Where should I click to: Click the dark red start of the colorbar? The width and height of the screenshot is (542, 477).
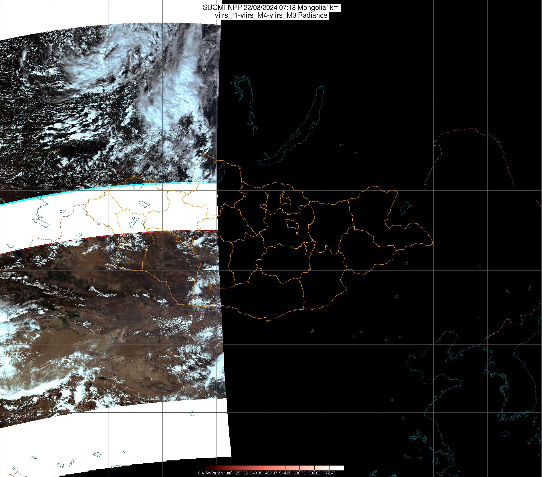[200, 468]
